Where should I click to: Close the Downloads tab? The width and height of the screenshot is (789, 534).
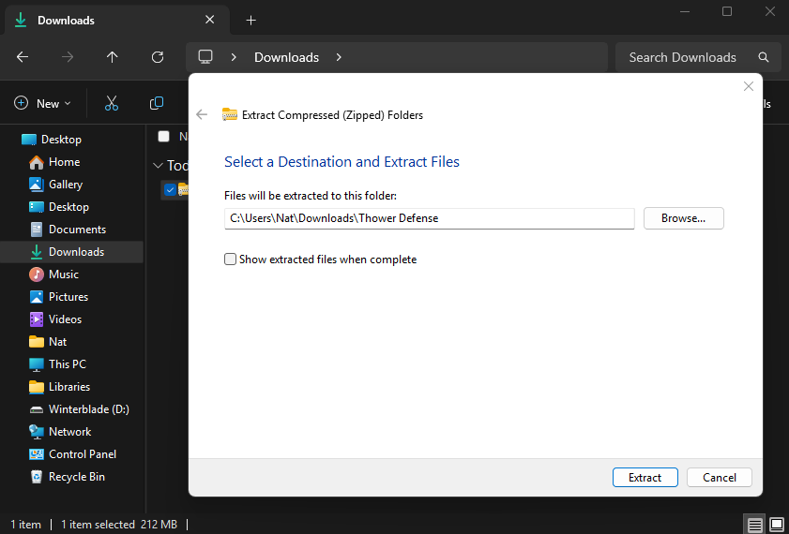[x=210, y=20]
